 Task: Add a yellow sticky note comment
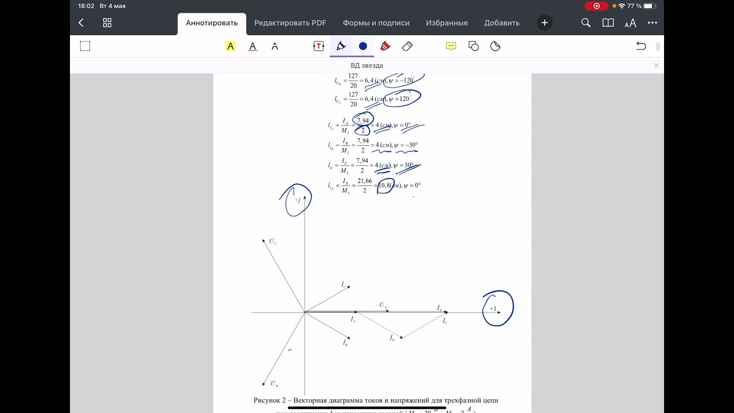pos(451,46)
